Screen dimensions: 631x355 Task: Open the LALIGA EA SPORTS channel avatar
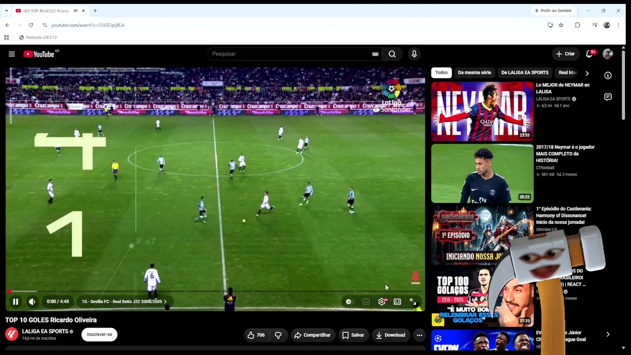tap(12, 334)
